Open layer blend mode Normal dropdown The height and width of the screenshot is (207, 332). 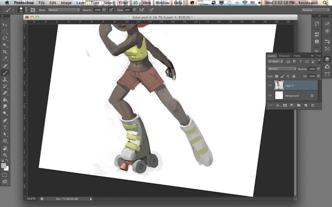click(x=282, y=69)
